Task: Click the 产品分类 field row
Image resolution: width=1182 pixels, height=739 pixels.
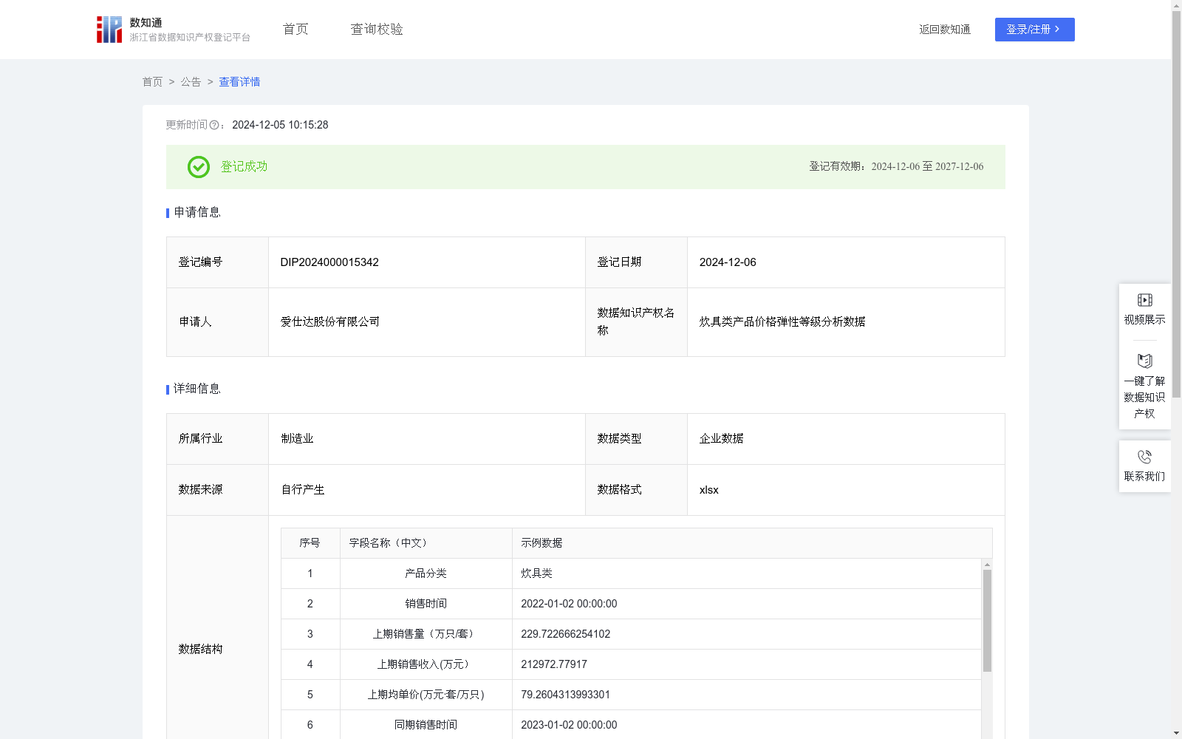Action: 631,573
